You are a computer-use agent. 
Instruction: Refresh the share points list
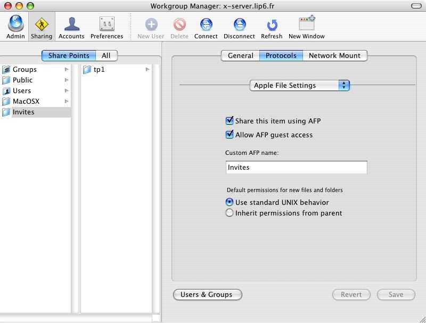coord(272,24)
